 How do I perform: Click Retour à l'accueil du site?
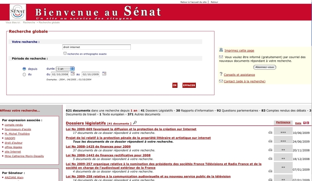click(193, 2)
